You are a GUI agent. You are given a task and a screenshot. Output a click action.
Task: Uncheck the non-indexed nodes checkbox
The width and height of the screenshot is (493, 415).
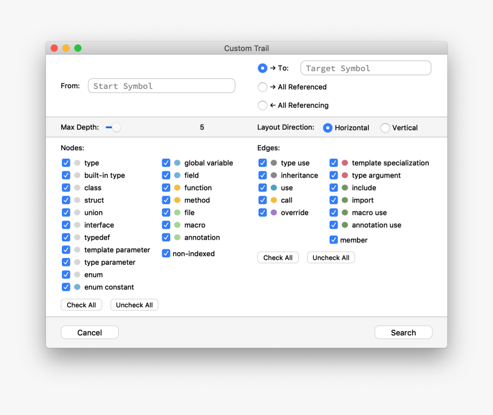[166, 253]
